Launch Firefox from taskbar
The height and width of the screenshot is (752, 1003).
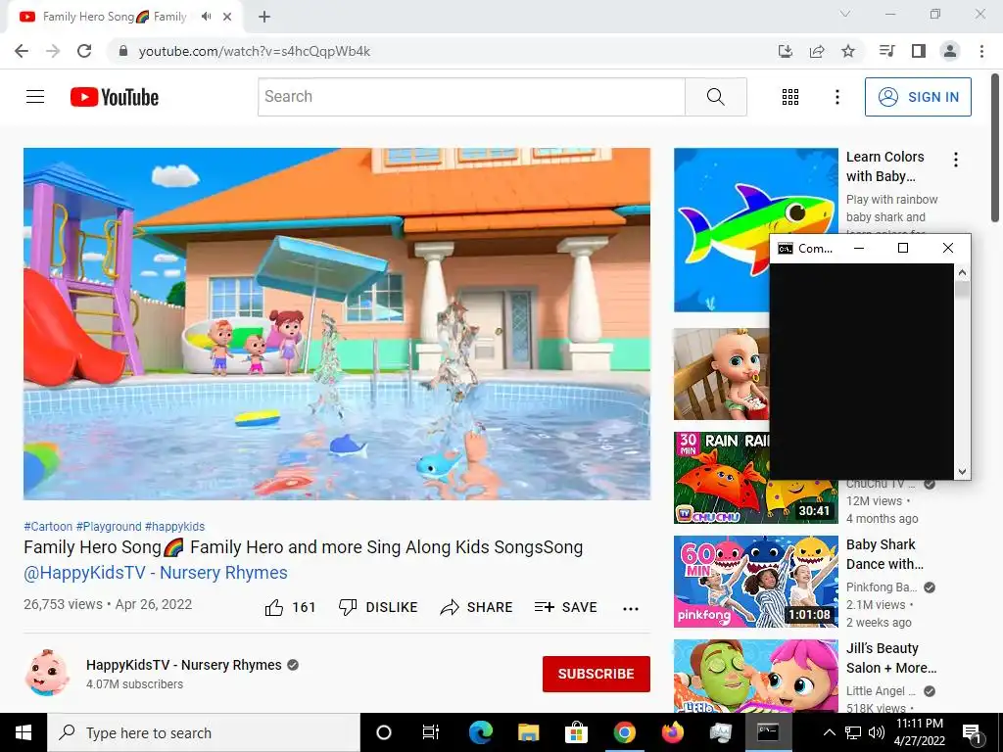(x=672, y=732)
